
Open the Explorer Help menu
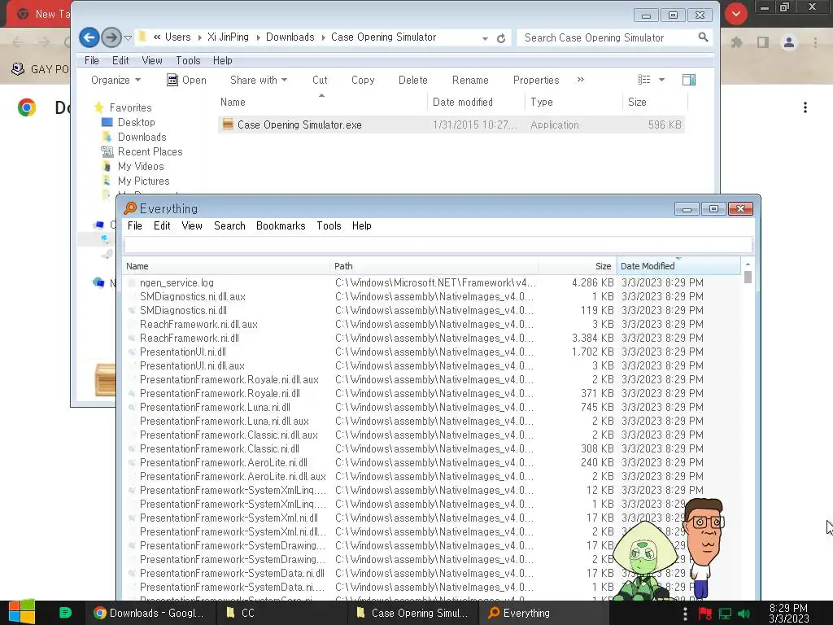pyautogui.click(x=223, y=60)
